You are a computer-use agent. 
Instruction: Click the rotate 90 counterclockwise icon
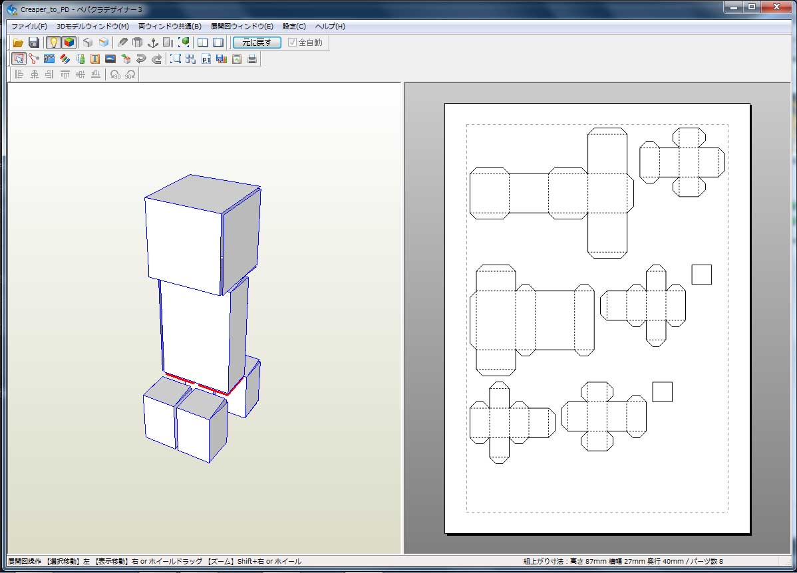tap(115, 74)
